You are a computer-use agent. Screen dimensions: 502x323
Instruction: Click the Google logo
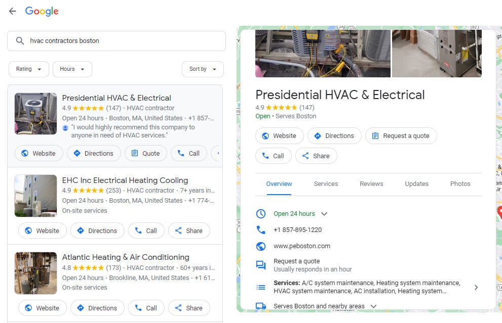click(42, 11)
